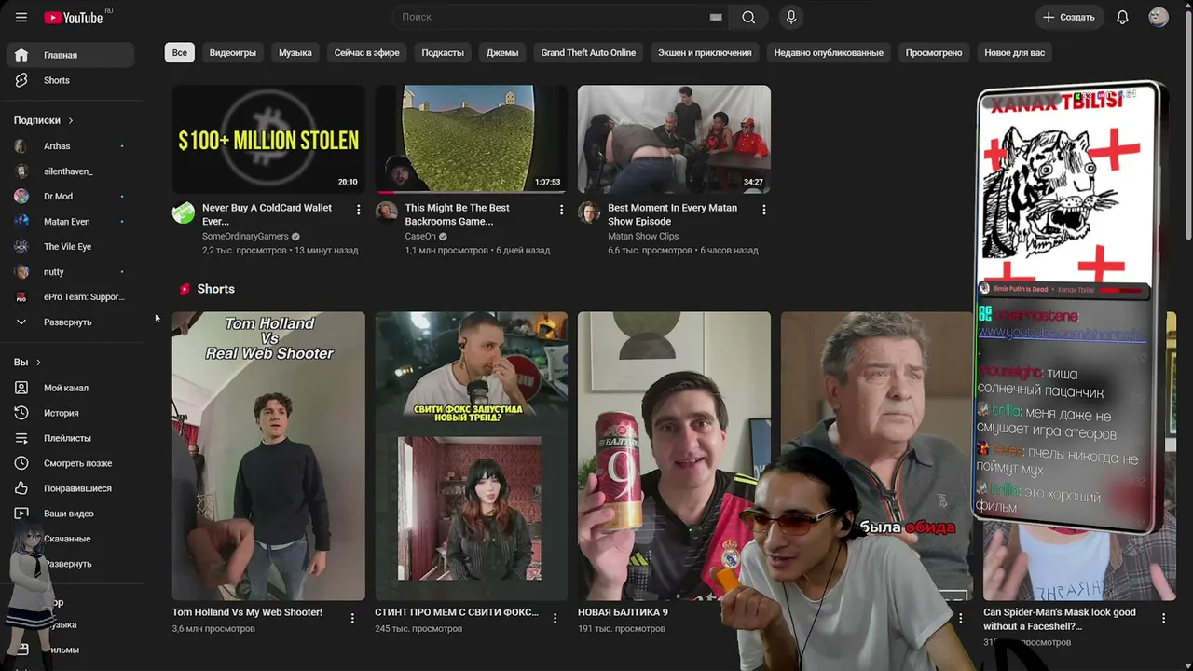The width and height of the screenshot is (1193, 671).
Task: Play the $100+ Million Stolen thumbnail
Action: (x=268, y=140)
